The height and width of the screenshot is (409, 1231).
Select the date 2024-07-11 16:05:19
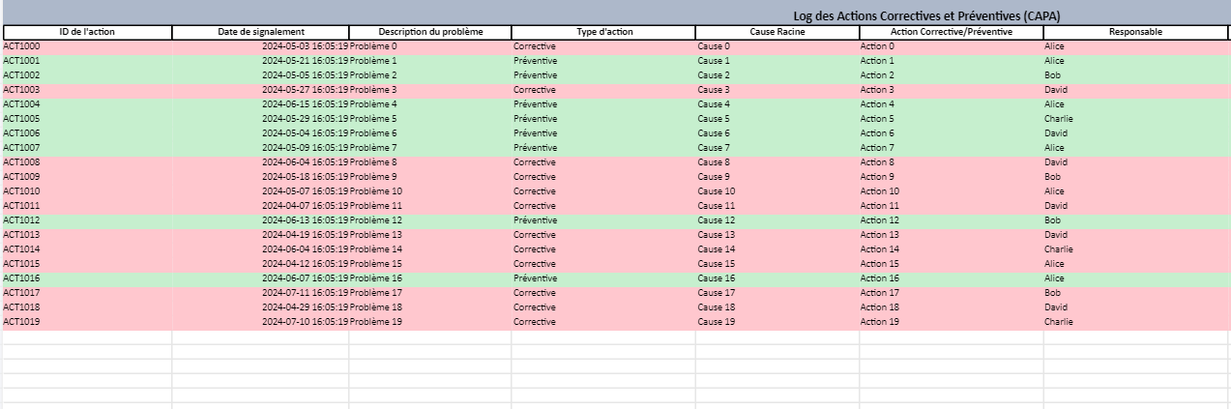click(305, 293)
